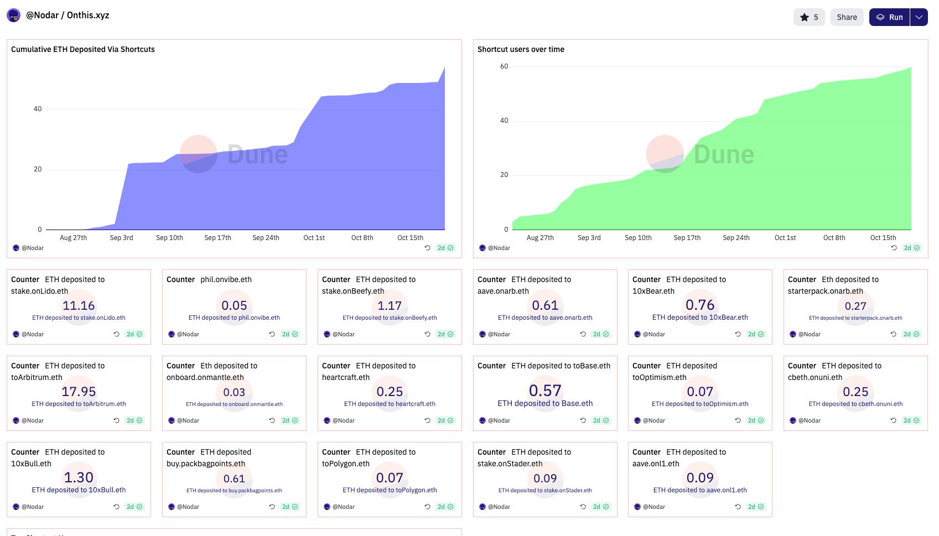Click 2d badge on aave.onarb.eth counter
The height and width of the screenshot is (536, 939).
[x=601, y=334]
